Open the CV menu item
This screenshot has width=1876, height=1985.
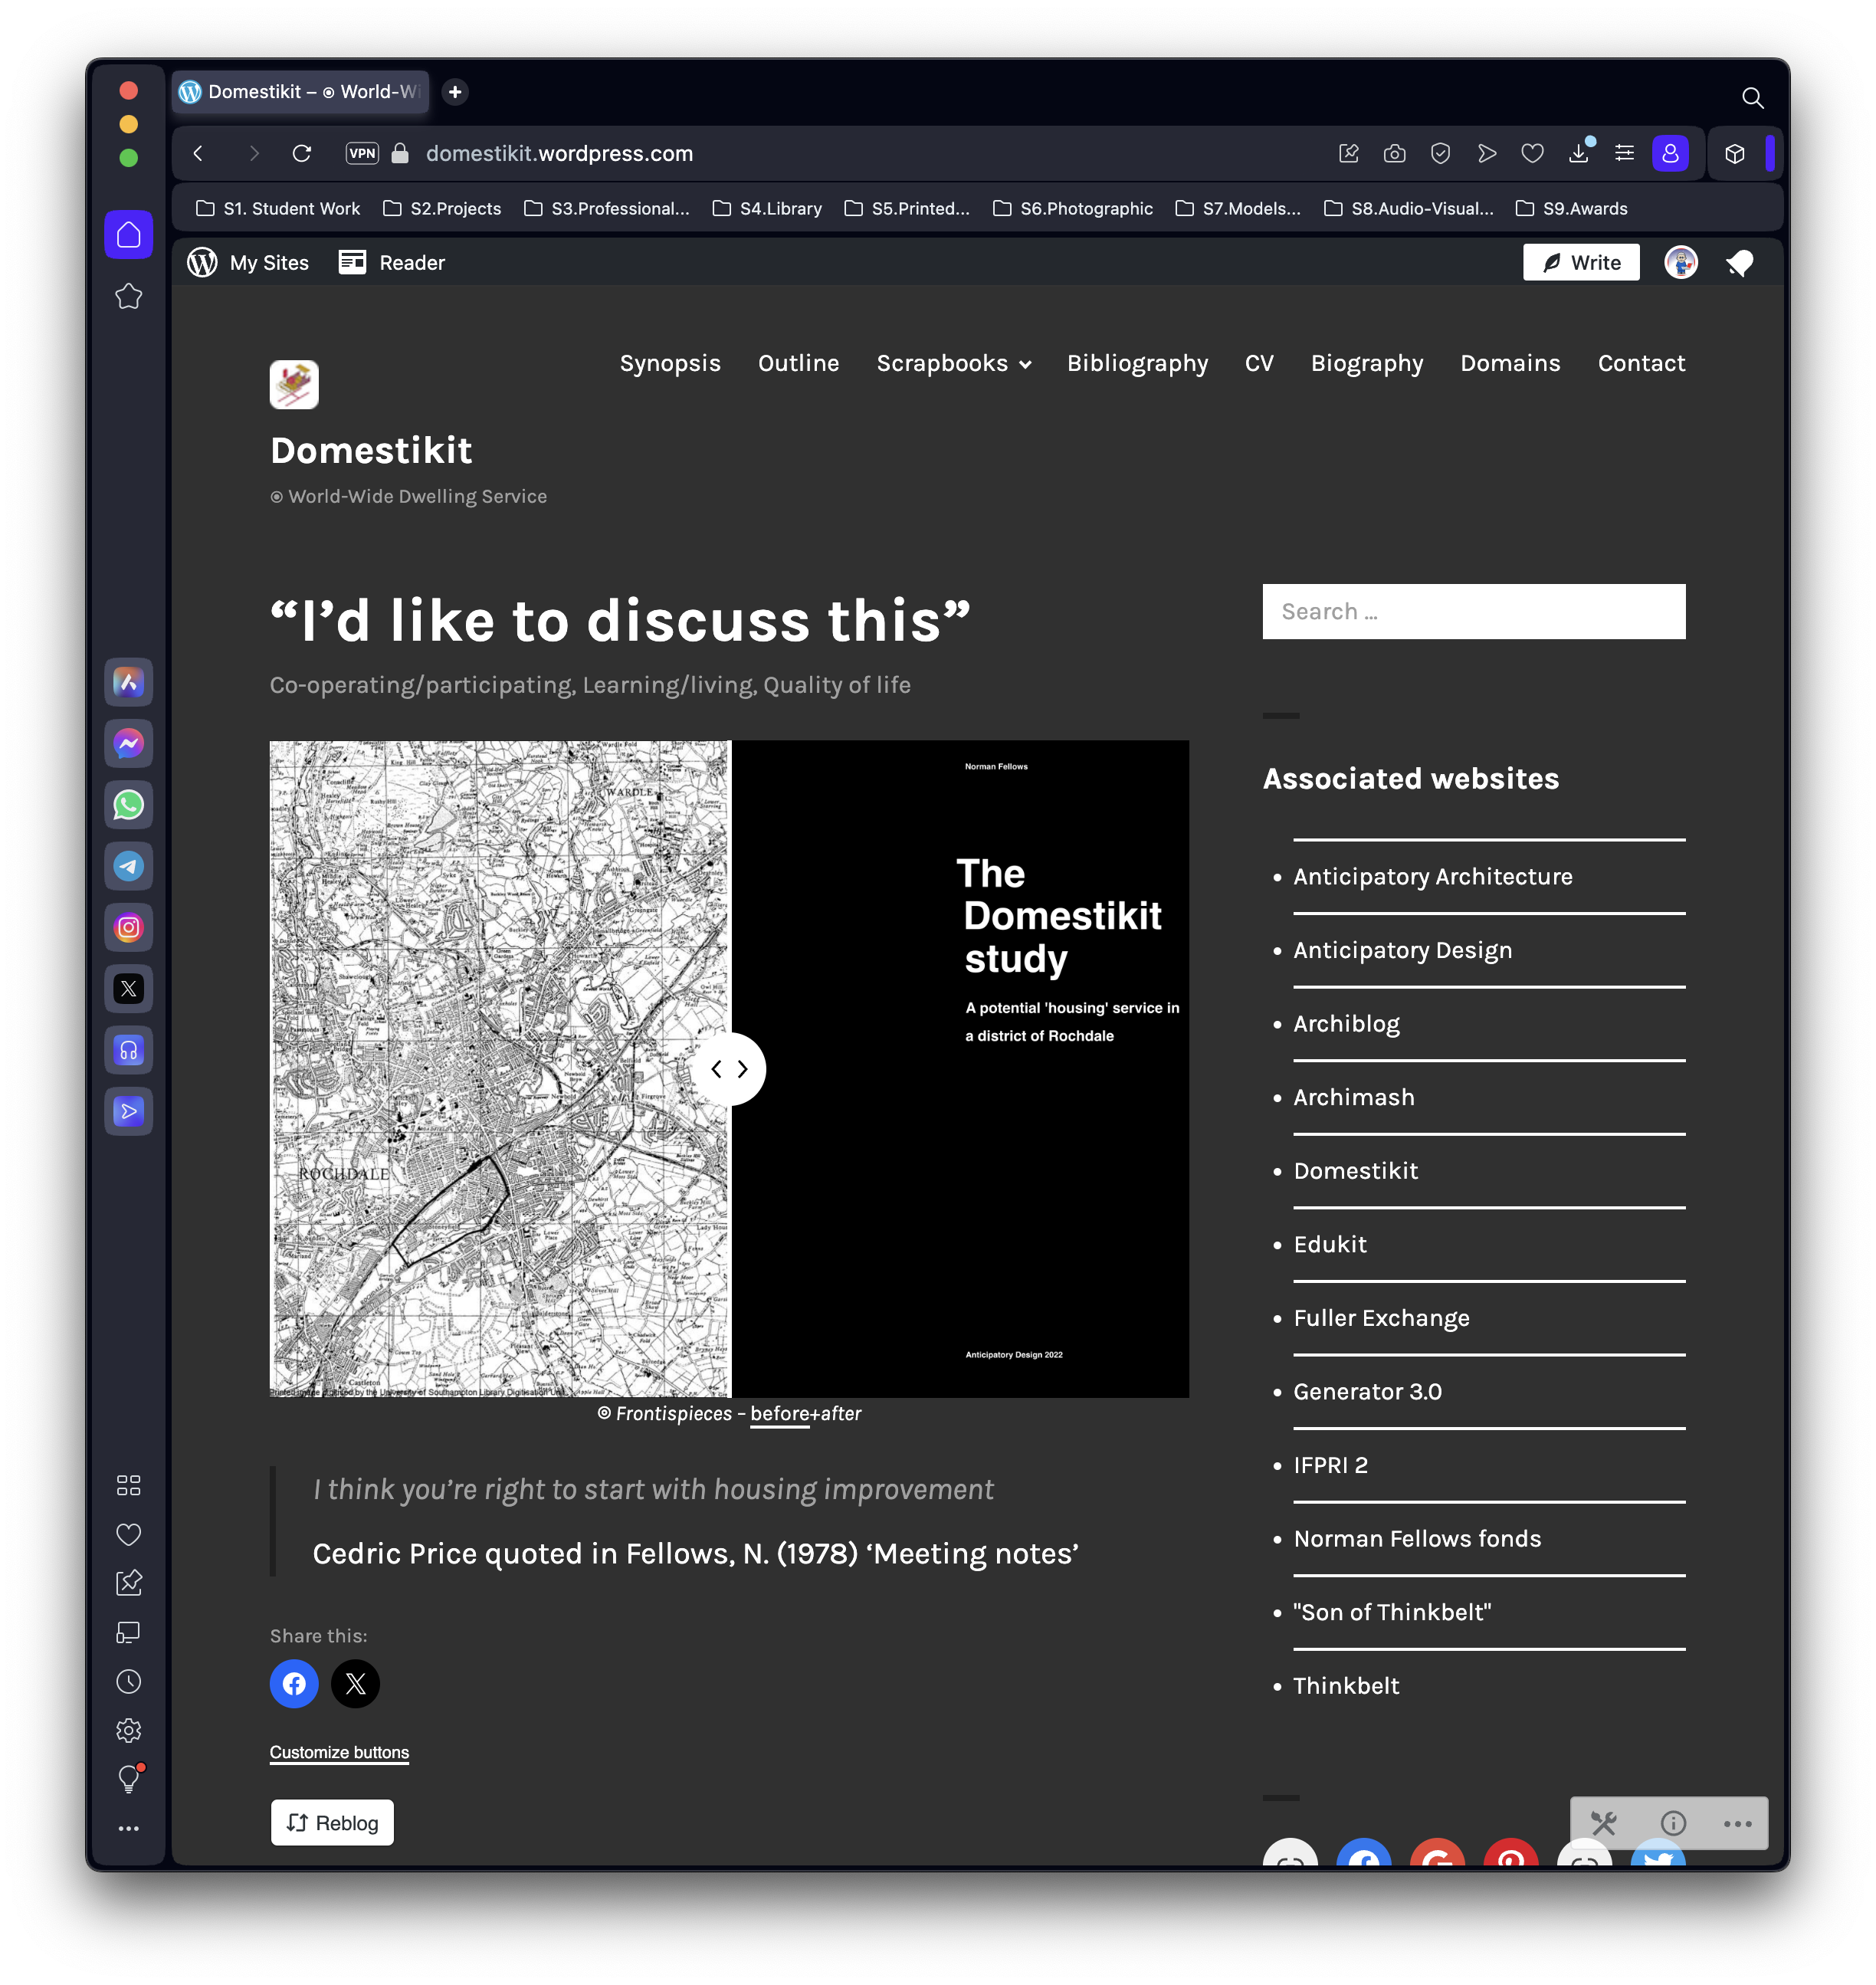(x=1259, y=364)
